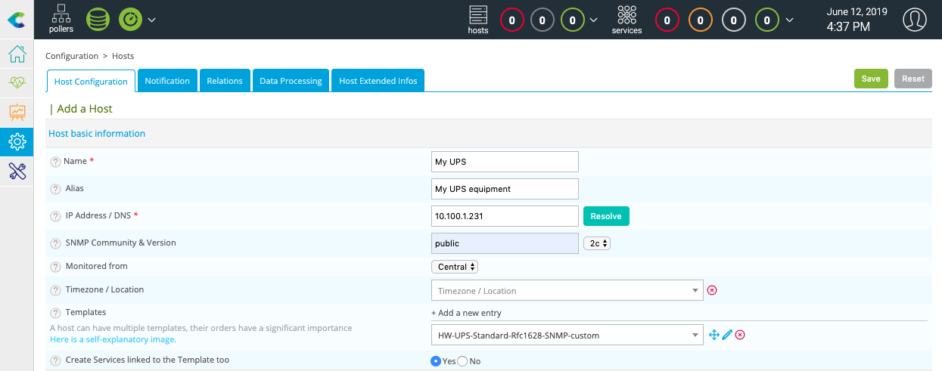Click the user profile icon
Screen dimensions: 942x371
915,20
